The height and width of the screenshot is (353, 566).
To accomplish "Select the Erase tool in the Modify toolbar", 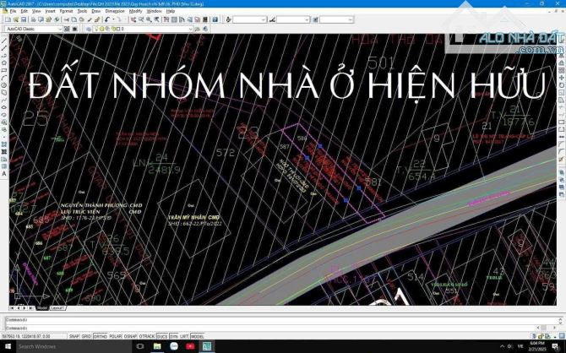I will 561,40.
